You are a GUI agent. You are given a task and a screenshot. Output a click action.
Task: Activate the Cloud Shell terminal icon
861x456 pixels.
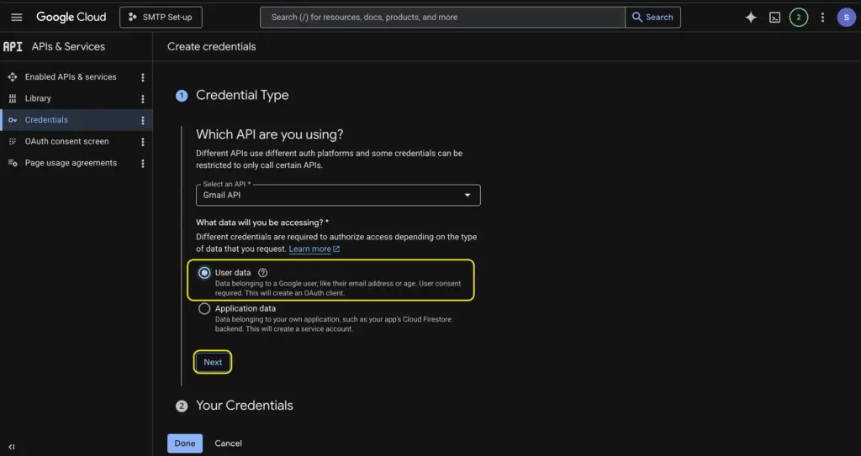[x=774, y=18]
